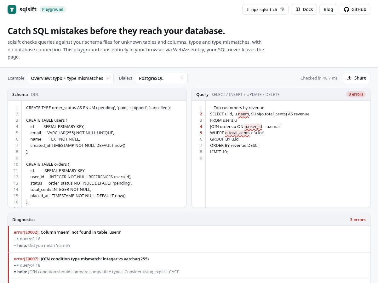The image size is (378, 283).
Task: Click the Share upload icon
Action: 349,78
